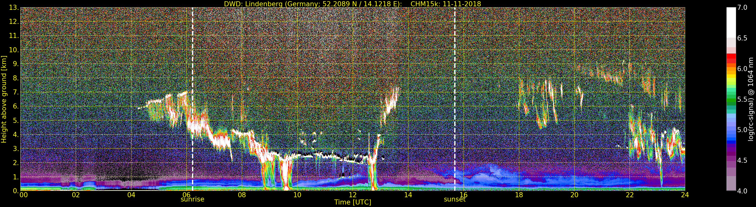Click the height axis tick '12.'

14,22
